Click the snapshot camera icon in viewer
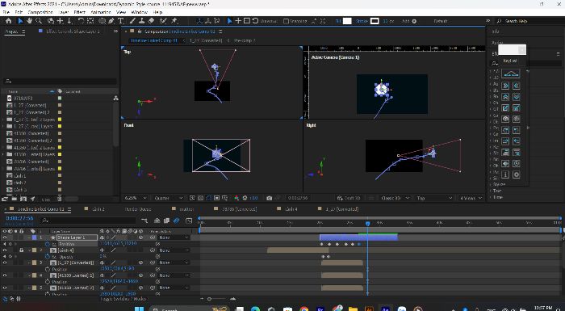The height and width of the screenshot is (311, 565). pyautogui.click(x=269, y=198)
